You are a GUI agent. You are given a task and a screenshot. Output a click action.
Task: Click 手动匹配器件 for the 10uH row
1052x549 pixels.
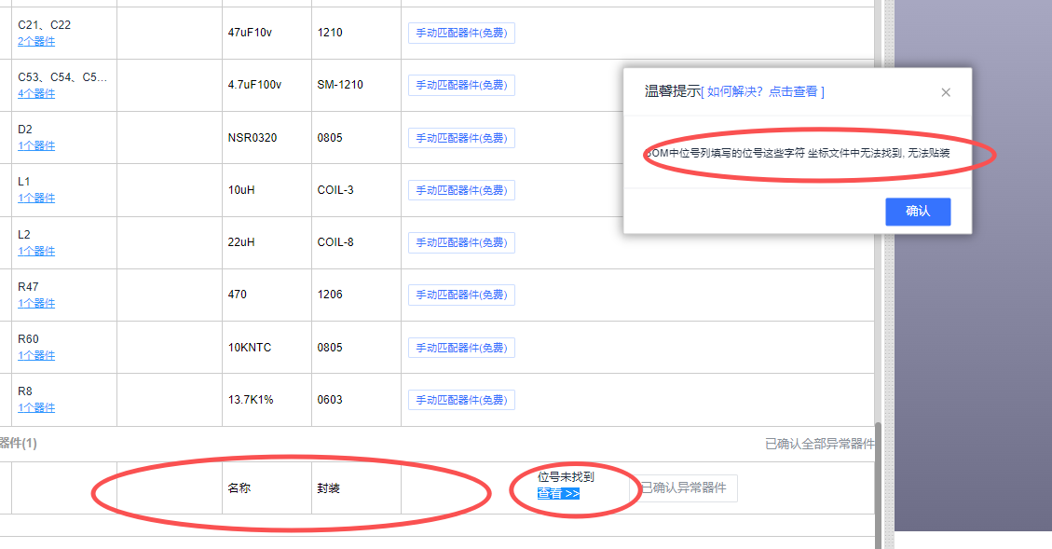coord(461,190)
